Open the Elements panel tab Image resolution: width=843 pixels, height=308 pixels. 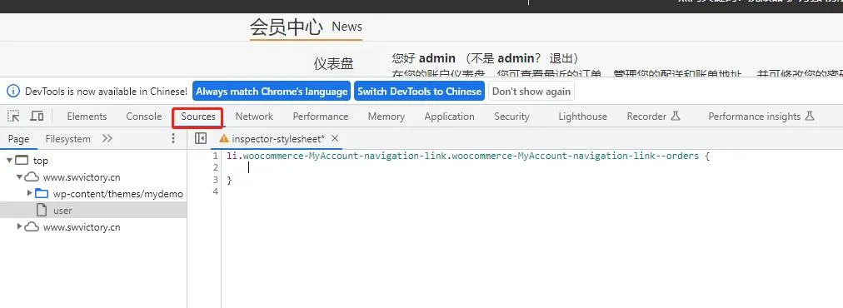(87, 116)
